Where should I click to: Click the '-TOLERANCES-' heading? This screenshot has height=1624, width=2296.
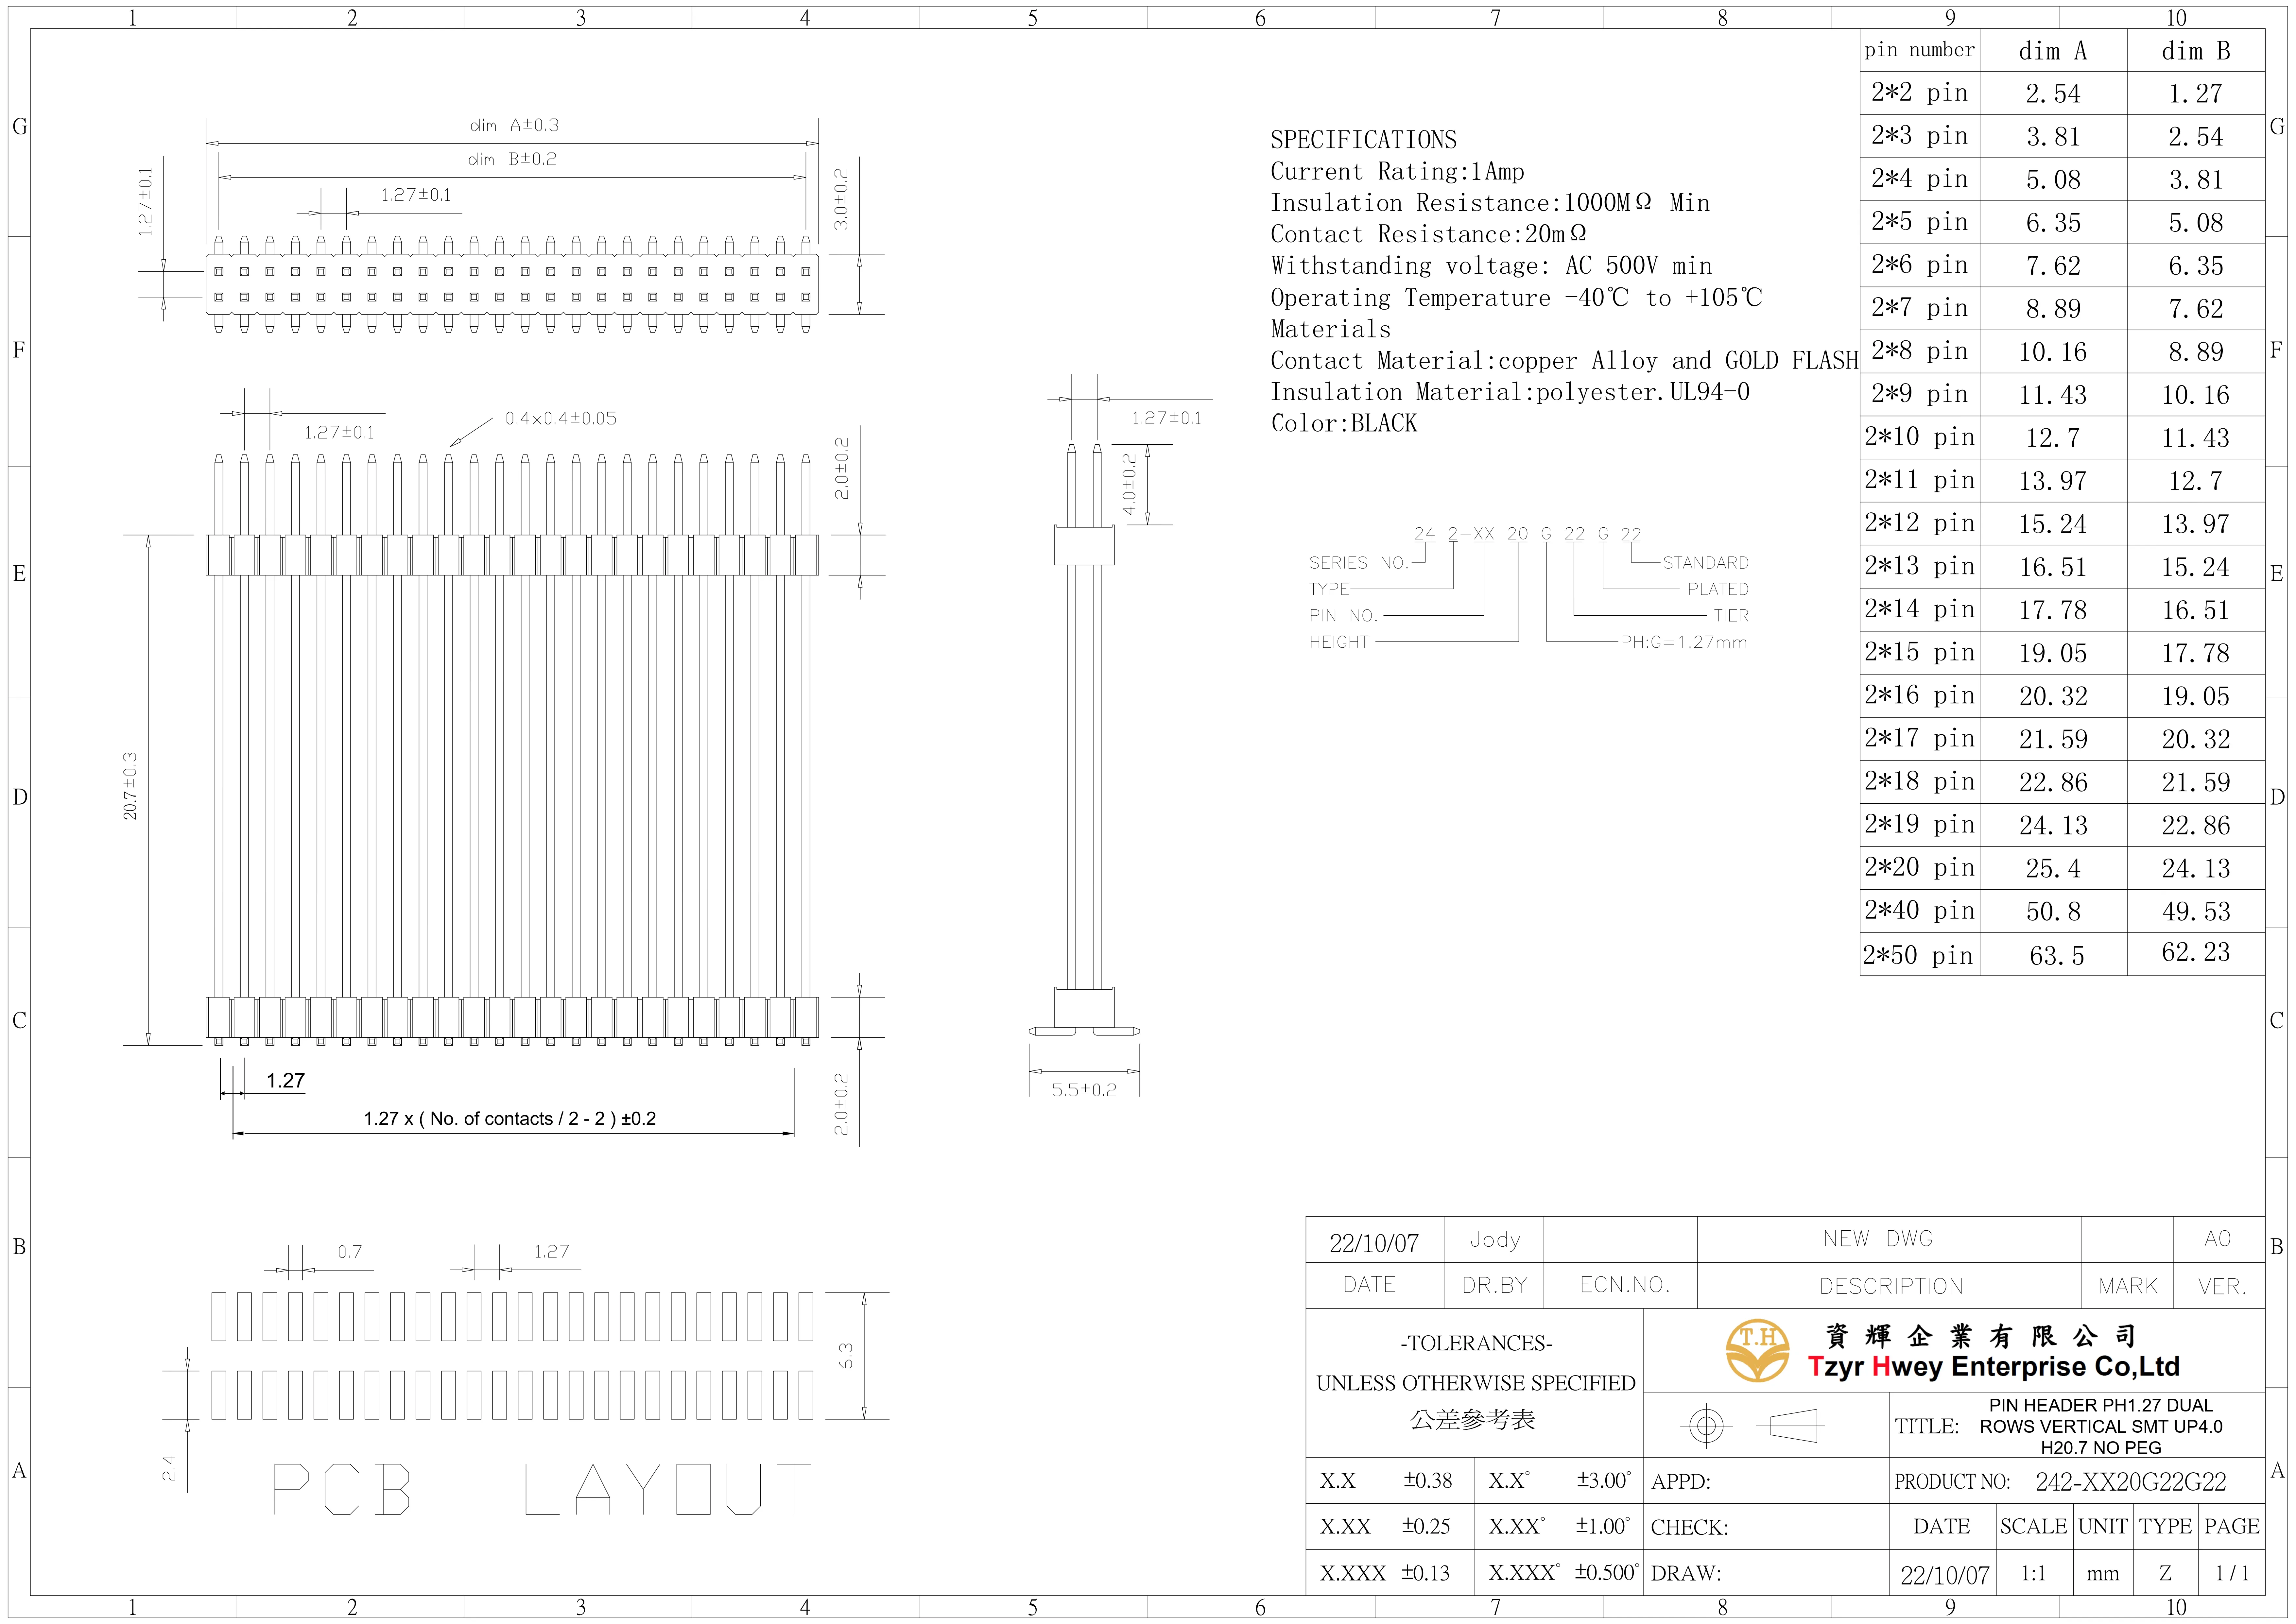(x=1476, y=1343)
